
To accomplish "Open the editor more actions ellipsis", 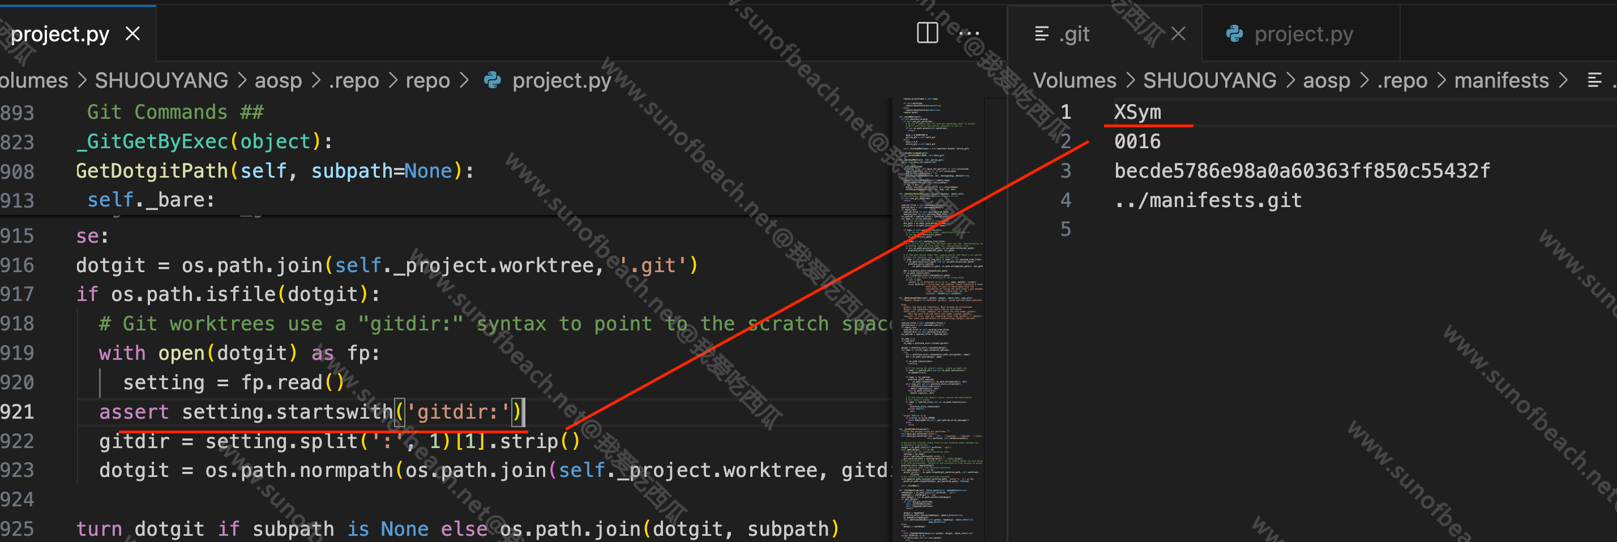I will [x=969, y=33].
